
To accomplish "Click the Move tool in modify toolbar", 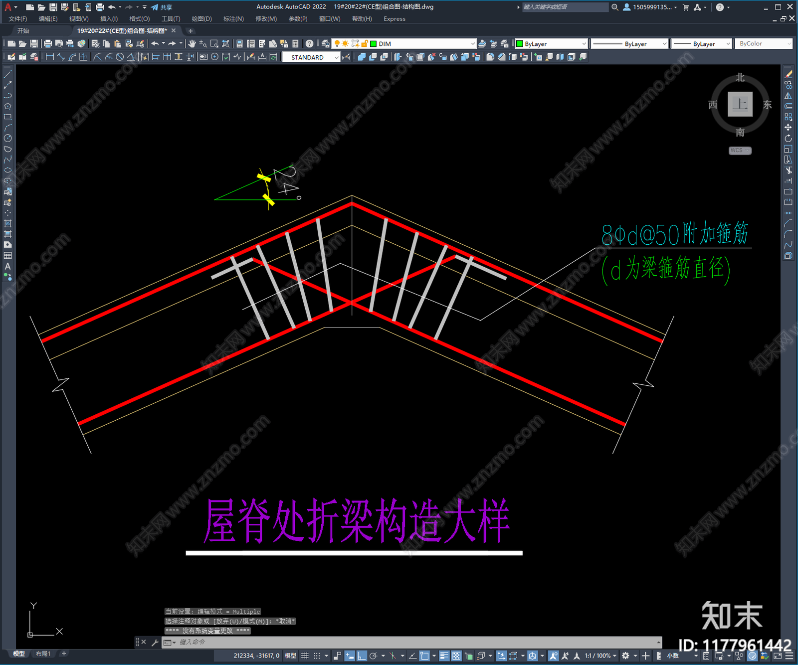I will coord(788,128).
